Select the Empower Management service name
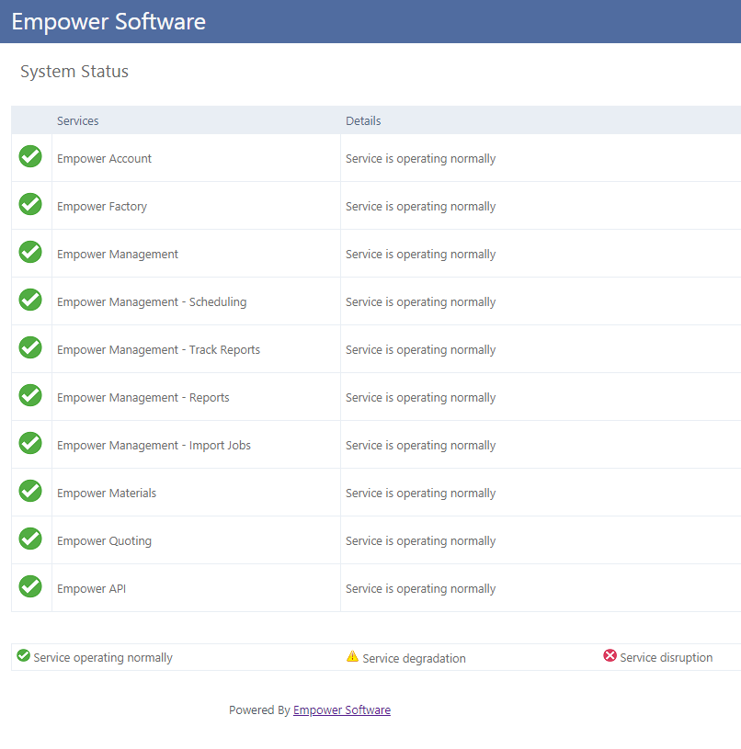Image resolution: width=741 pixels, height=749 pixels. [118, 255]
